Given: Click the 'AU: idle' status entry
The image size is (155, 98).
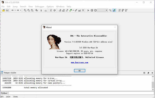Looking at the screenshot, I should coord(5,96).
